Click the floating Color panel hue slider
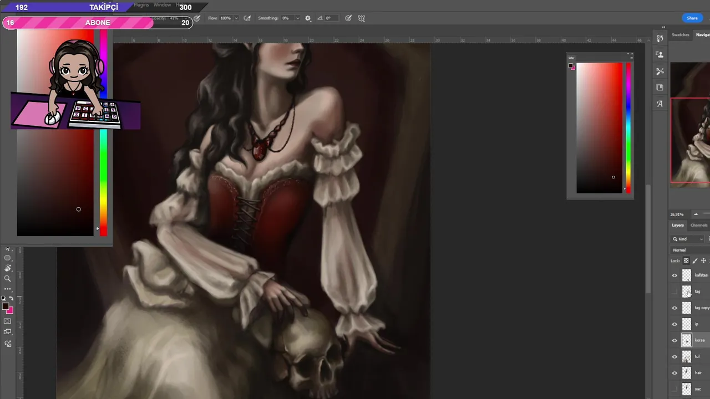 click(x=628, y=127)
